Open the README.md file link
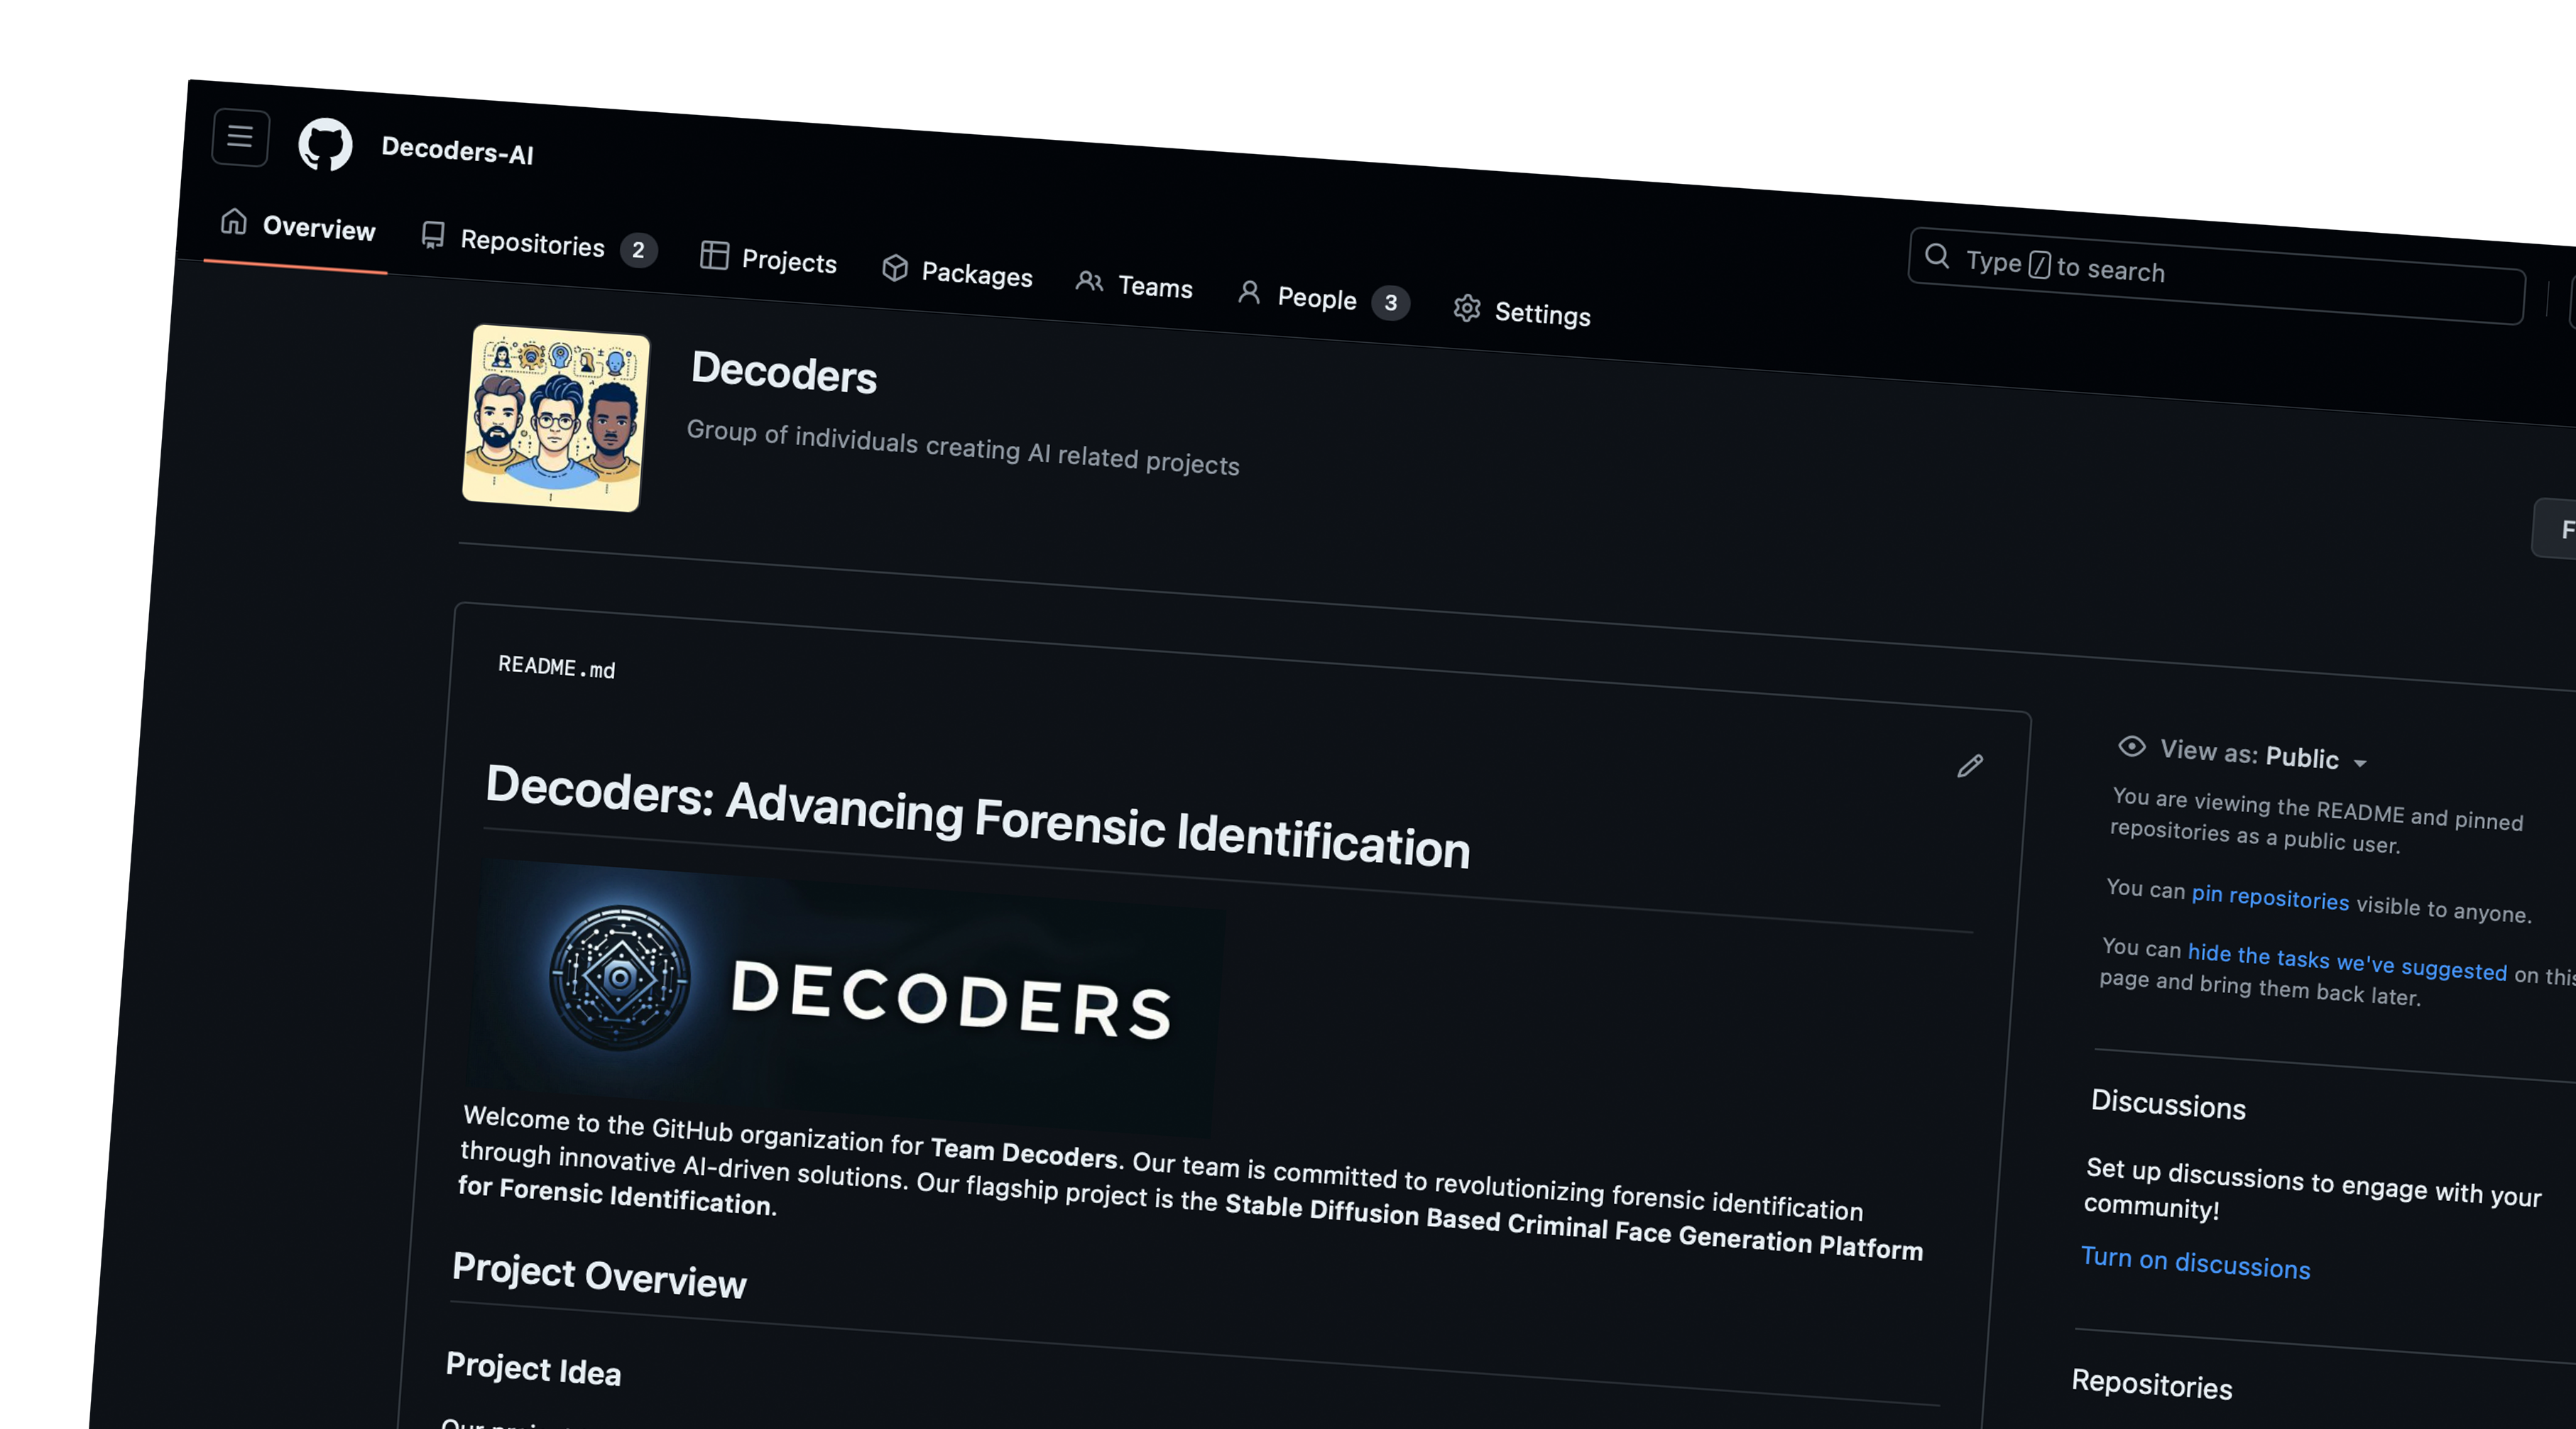The image size is (2576, 1429). [557, 667]
